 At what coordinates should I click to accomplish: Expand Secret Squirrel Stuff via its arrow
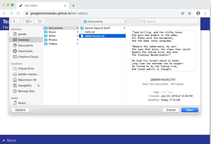125,28
